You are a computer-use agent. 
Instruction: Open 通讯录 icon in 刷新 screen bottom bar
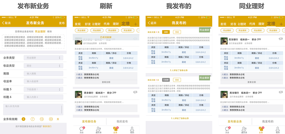(98, 129)
